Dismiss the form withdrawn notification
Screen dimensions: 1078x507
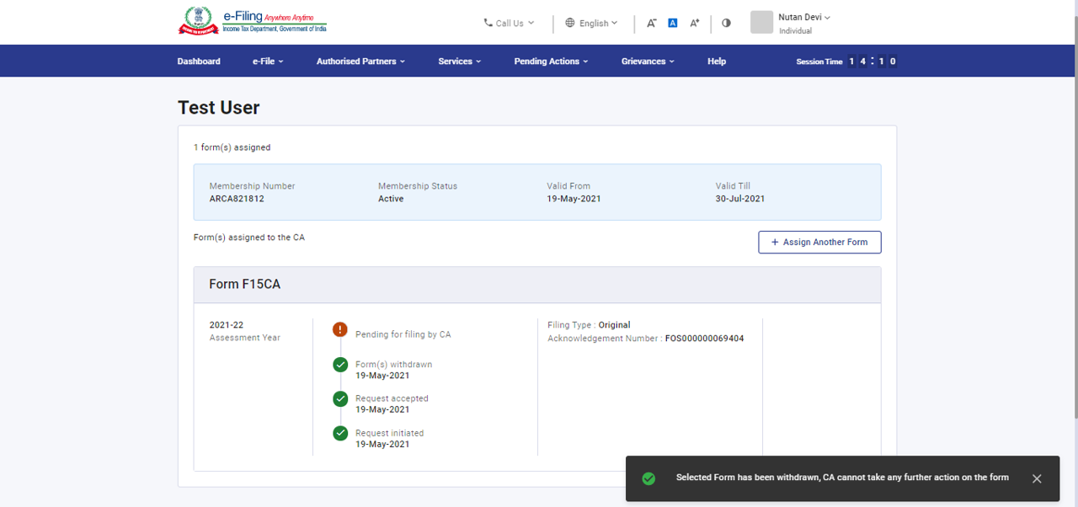[x=1037, y=478]
